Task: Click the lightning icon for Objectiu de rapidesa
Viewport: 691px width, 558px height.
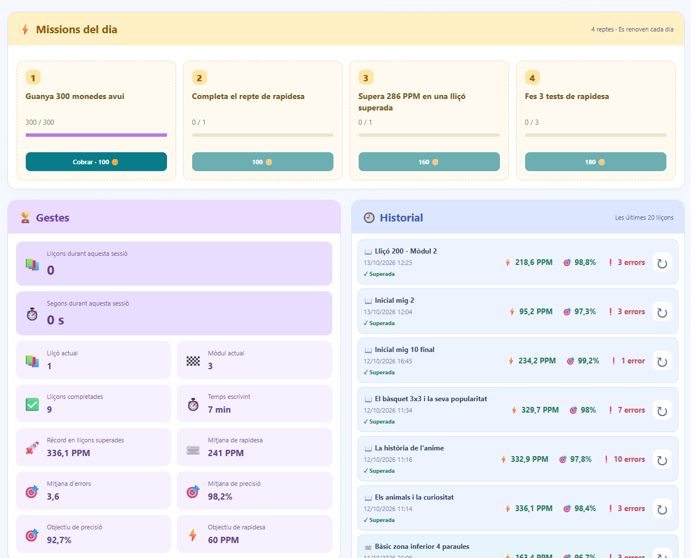Action: (193, 535)
